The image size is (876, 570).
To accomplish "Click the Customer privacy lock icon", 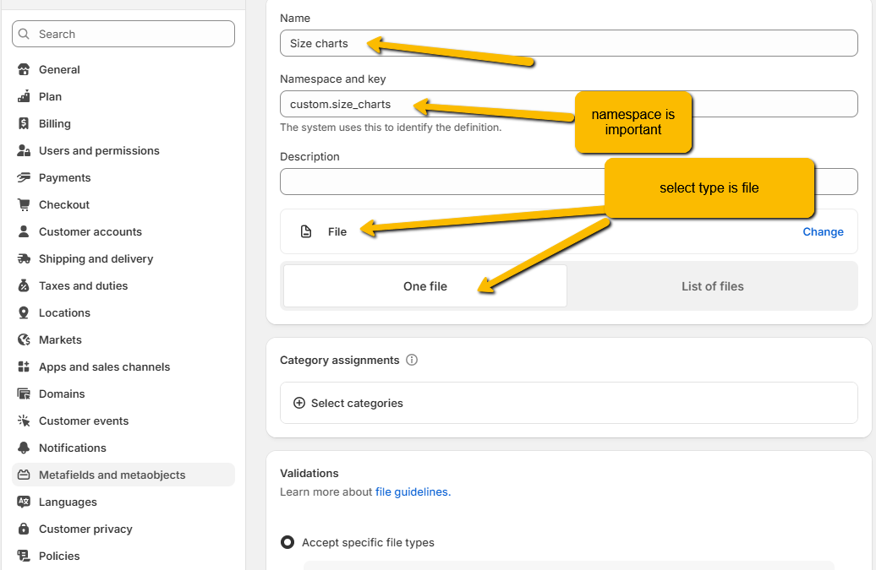I will 24,529.
